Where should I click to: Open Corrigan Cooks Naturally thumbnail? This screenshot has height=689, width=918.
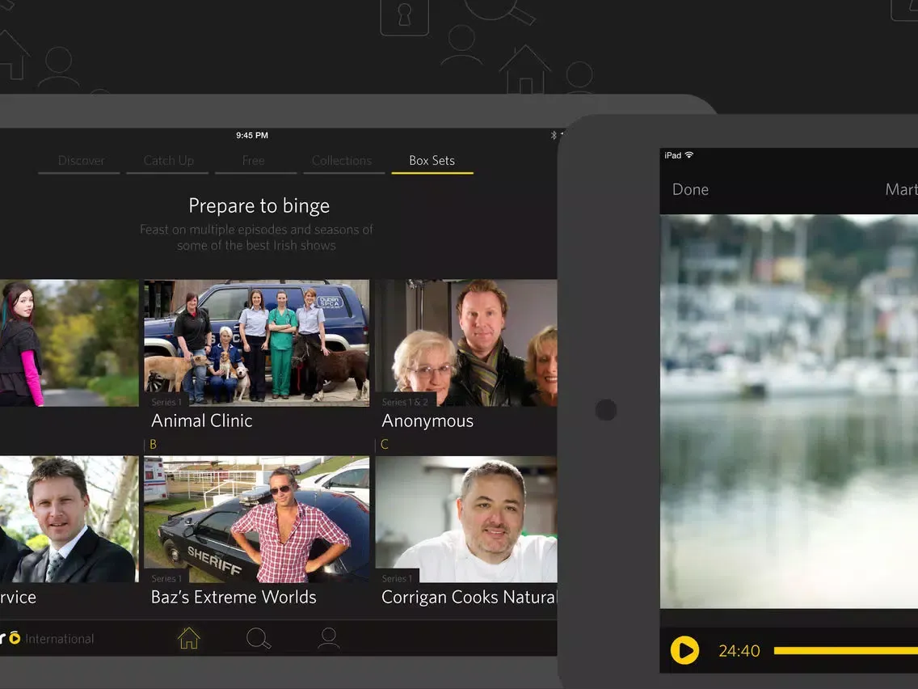(x=466, y=519)
